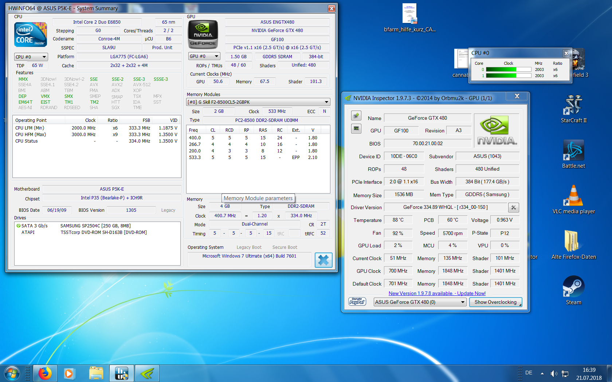
Task: Click the Show Overclocking button
Action: (495, 302)
